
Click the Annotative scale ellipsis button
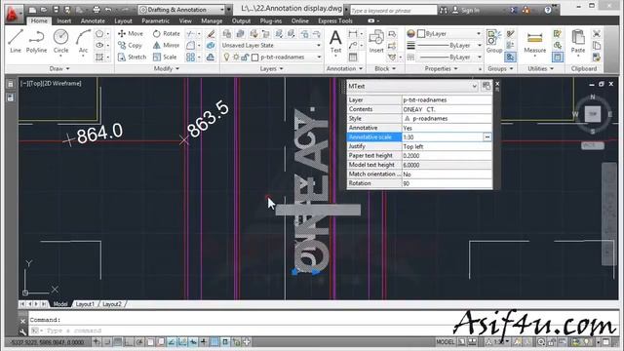[x=487, y=136]
